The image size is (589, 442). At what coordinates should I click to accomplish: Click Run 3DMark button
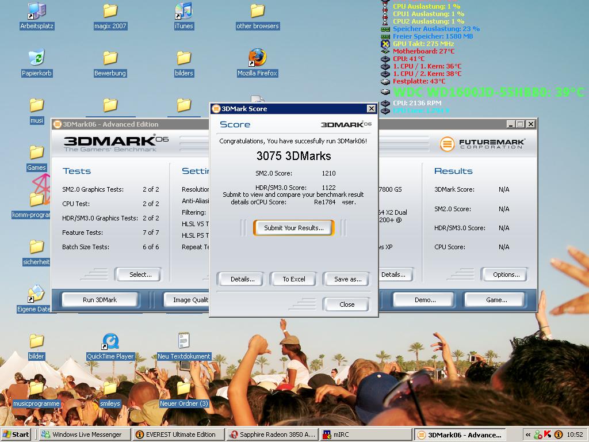click(100, 300)
